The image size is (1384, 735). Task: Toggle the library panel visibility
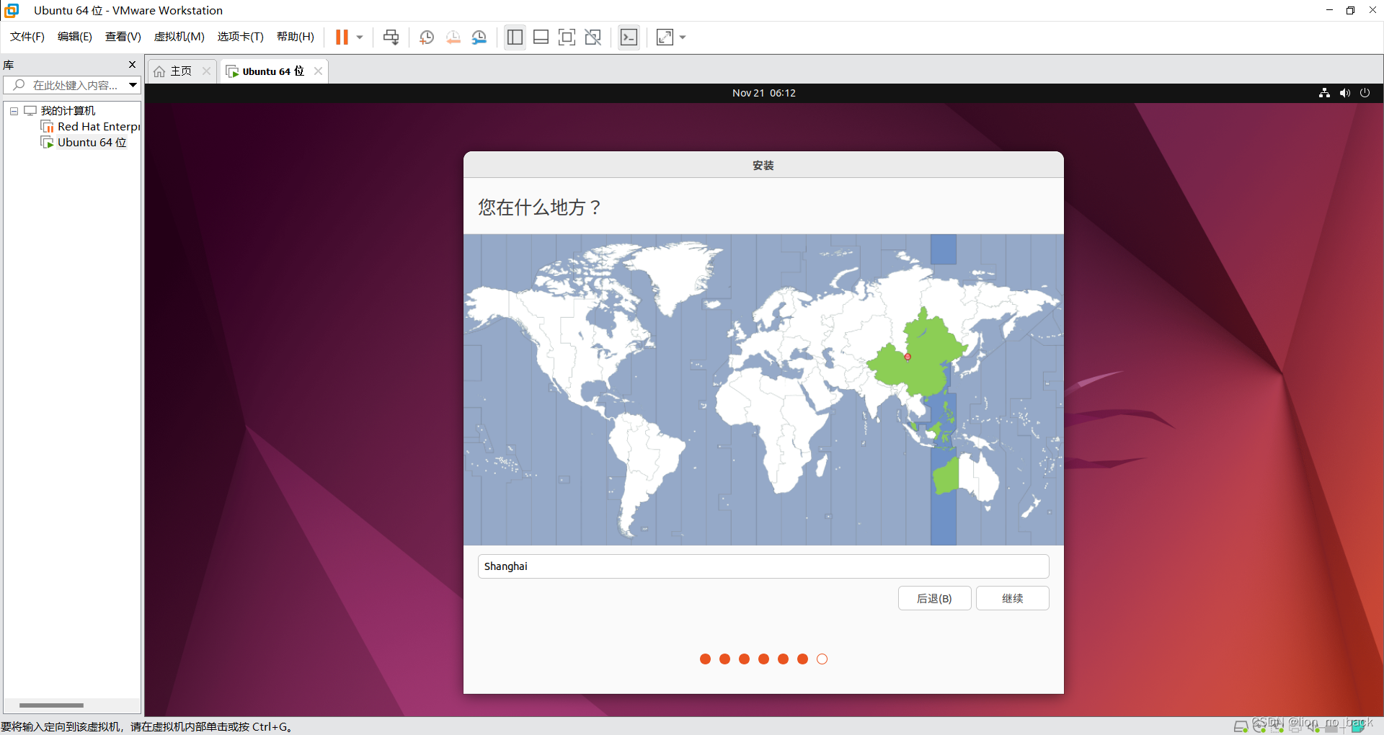tap(514, 37)
